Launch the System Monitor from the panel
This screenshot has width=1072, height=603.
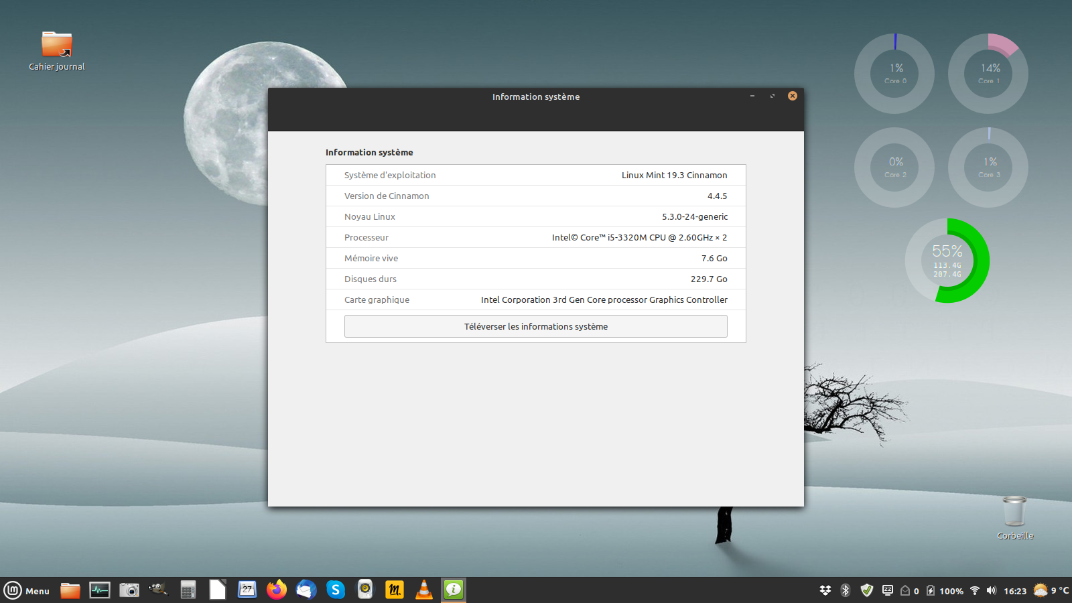(x=100, y=590)
